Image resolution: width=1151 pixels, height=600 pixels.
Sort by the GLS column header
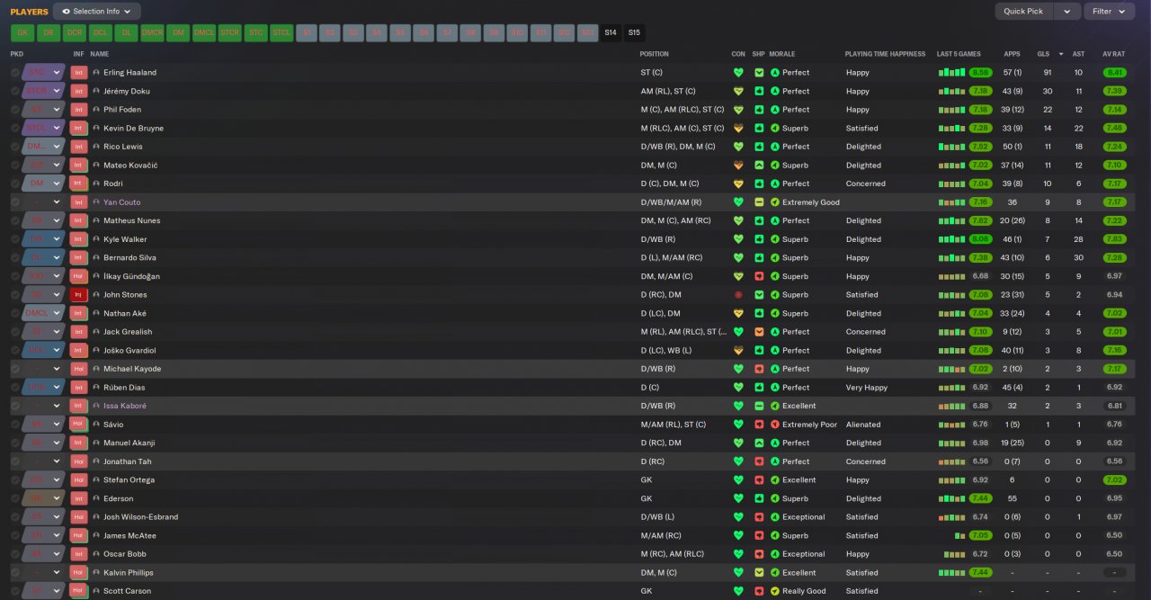click(1043, 54)
